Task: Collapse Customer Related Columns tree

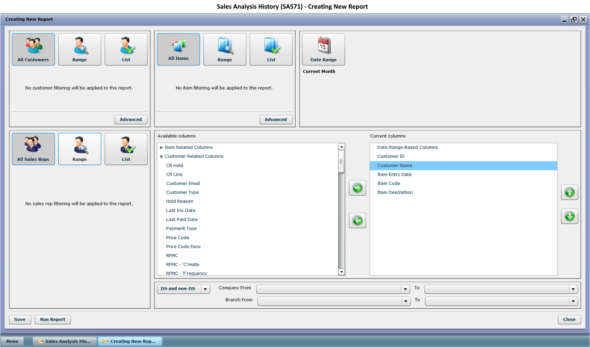Action: coord(161,156)
